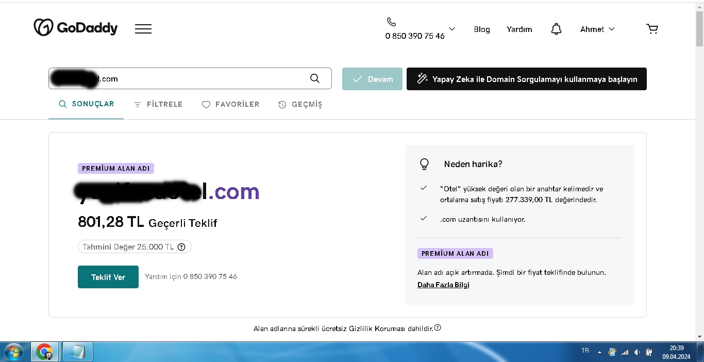Screen dimensions: 704x362
Task: Switch to the SONUÇLAR tab
Action: (x=86, y=104)
